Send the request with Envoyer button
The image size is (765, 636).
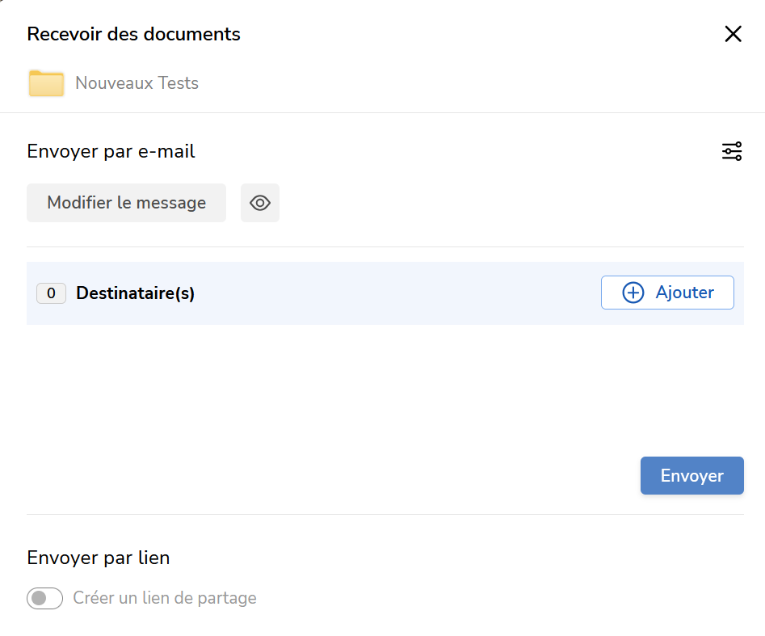pos(691,476)
